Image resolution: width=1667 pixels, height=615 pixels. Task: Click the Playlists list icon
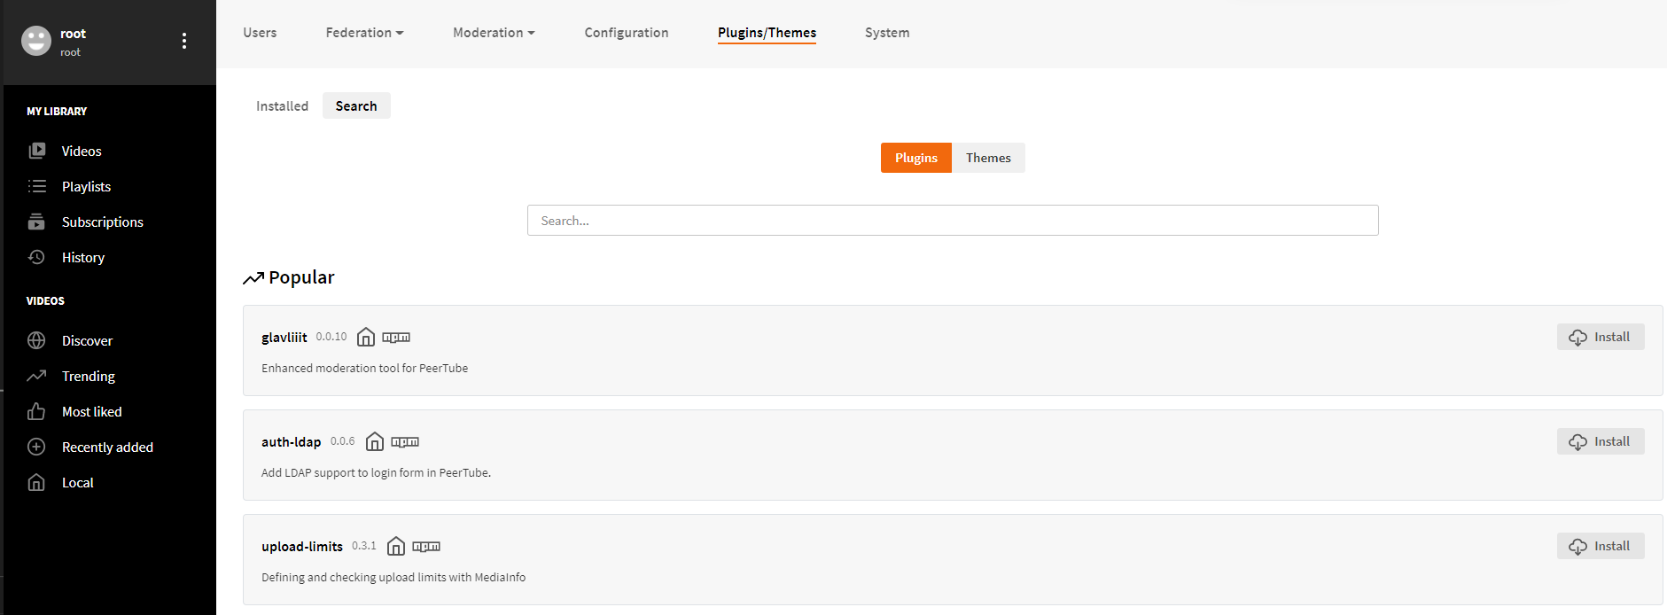[36, 186]
